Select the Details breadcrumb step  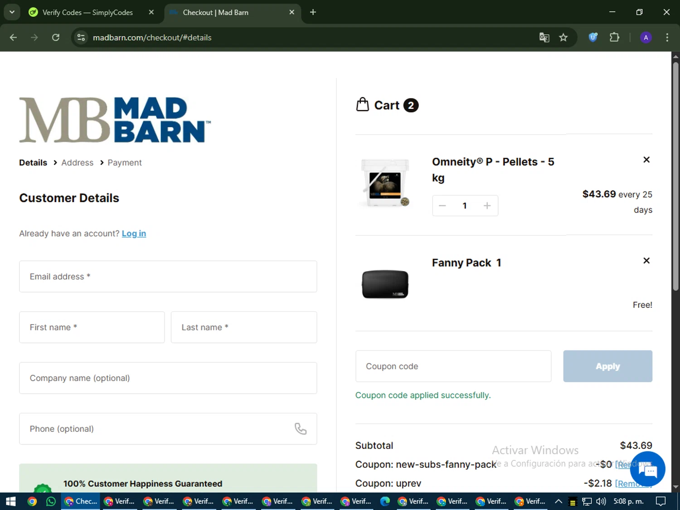tap(33, 163)
